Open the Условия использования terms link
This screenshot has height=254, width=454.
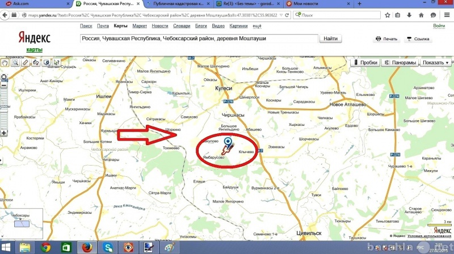click(429, 236)
